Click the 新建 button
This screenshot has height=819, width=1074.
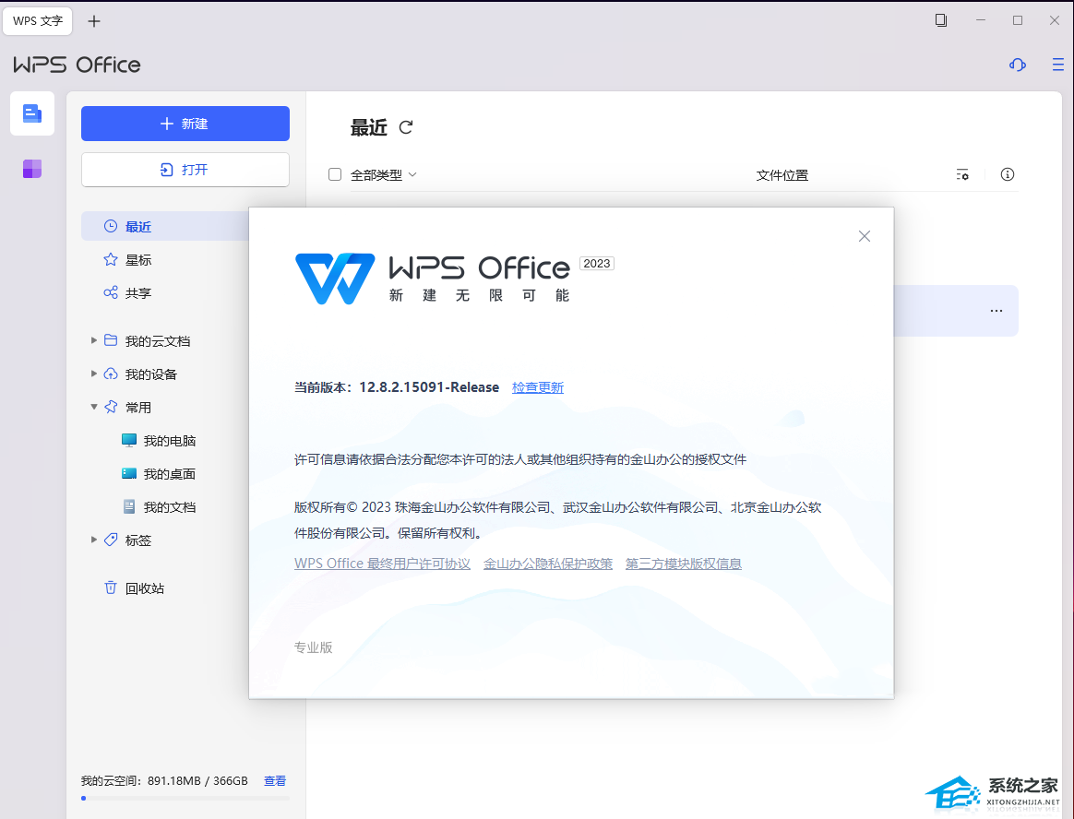click(185, 124)
